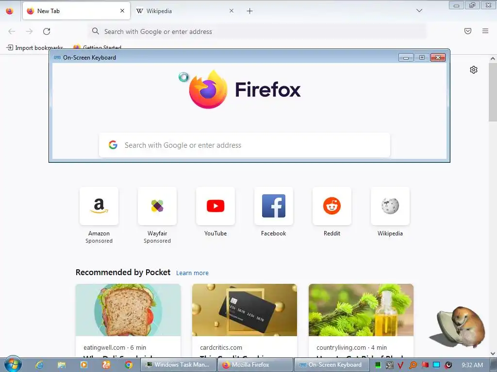Switch to On-Screen Keyboard taskbar button
This screenshot has width=497, height=372.
332,365
